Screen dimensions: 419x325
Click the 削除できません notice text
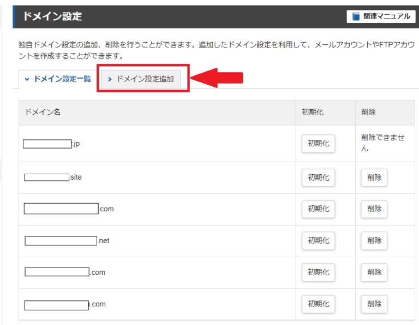click(382, 143)
